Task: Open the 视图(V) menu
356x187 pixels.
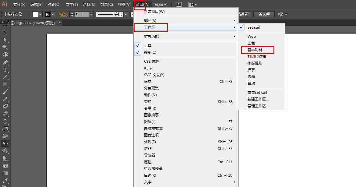Action: pyautogui.click(x=124, y=5)
